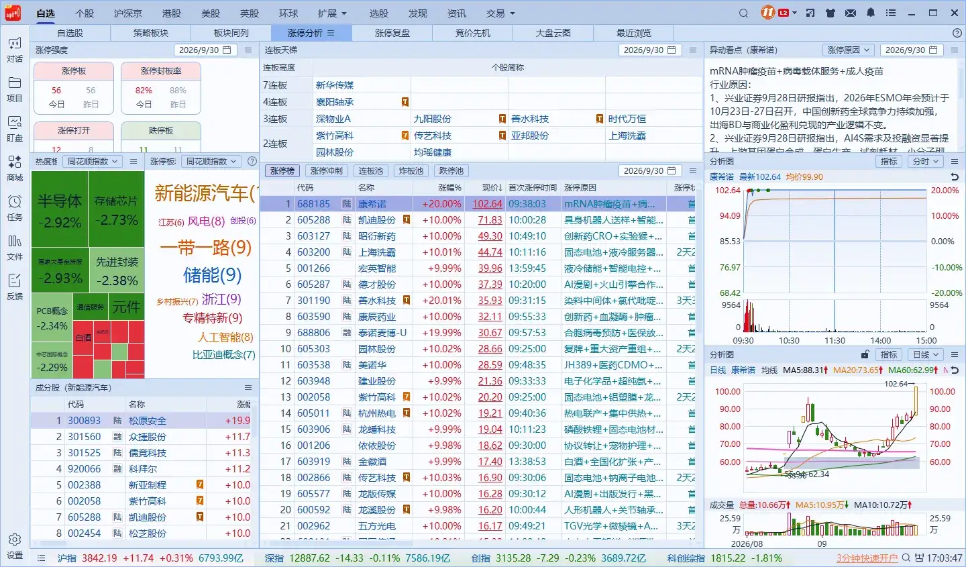Expand the 扩展 menu dropdown
This screenshot has width=966, height=567.
coord(333,13)
